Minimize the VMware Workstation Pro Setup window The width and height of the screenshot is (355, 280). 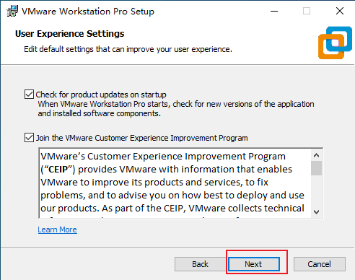pos(274,11)
